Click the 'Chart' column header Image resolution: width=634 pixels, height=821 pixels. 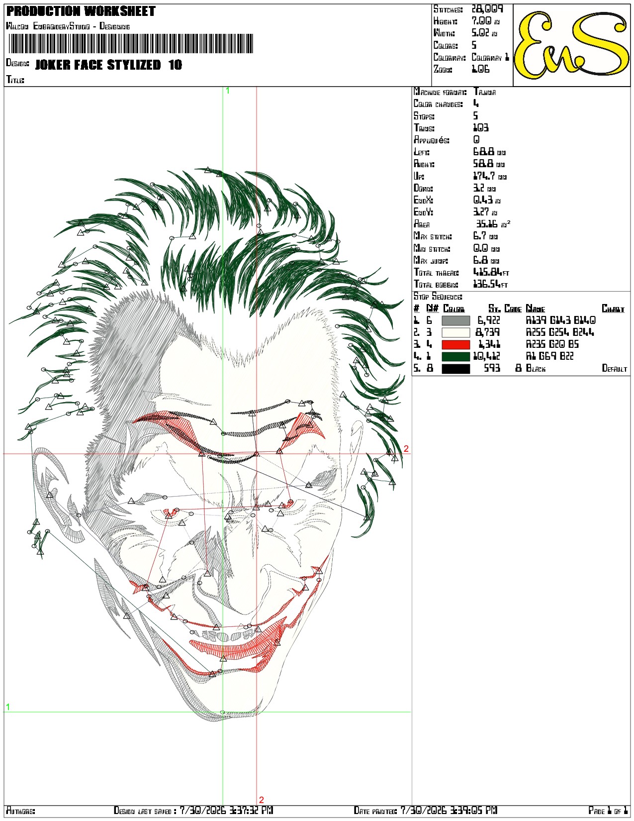[x=613, y=308]
